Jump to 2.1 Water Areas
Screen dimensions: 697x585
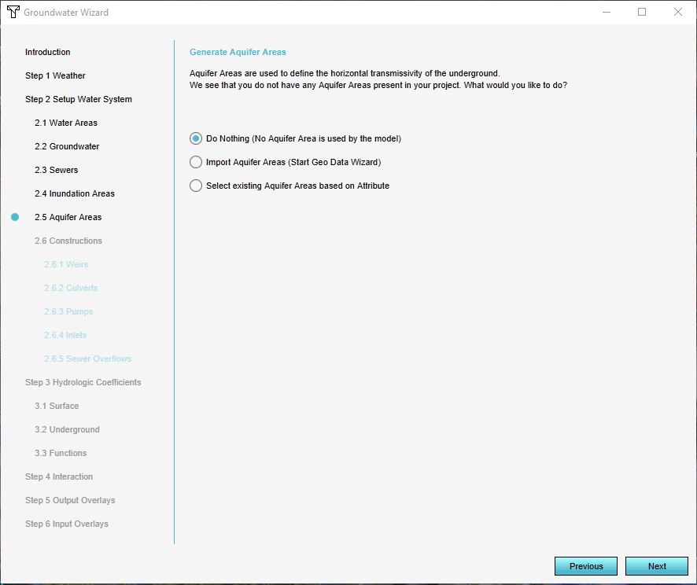point(66,123)
